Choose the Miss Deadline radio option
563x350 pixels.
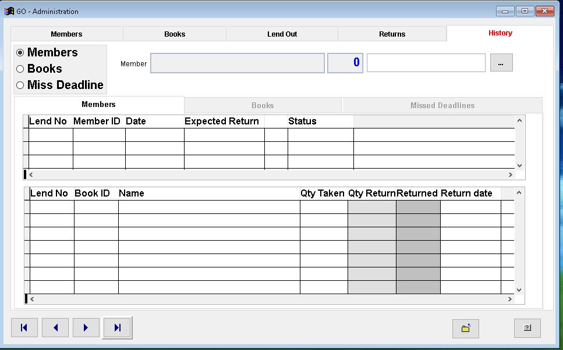(20, 85)
